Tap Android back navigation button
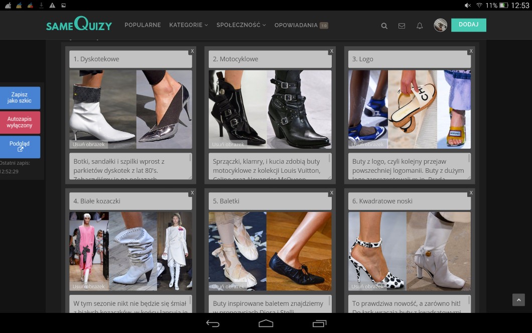This screenshot has width=532, height=333. 213,323
